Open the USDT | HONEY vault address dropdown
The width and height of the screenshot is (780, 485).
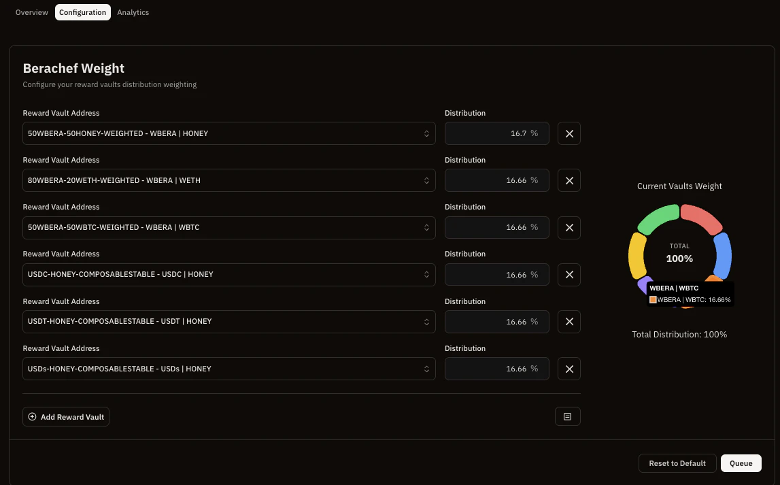(229, 321)
